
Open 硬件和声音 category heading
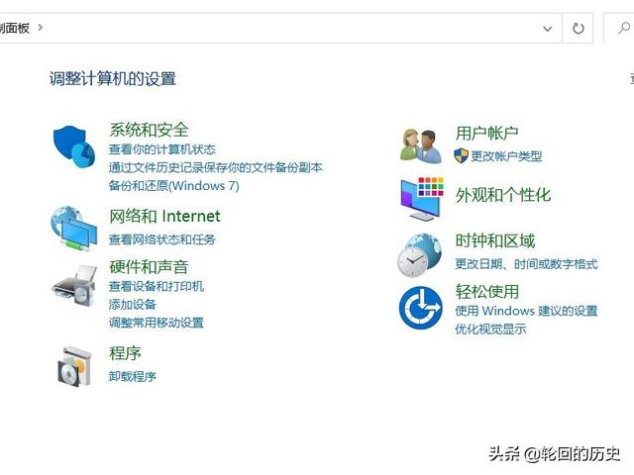pos(149,266)
